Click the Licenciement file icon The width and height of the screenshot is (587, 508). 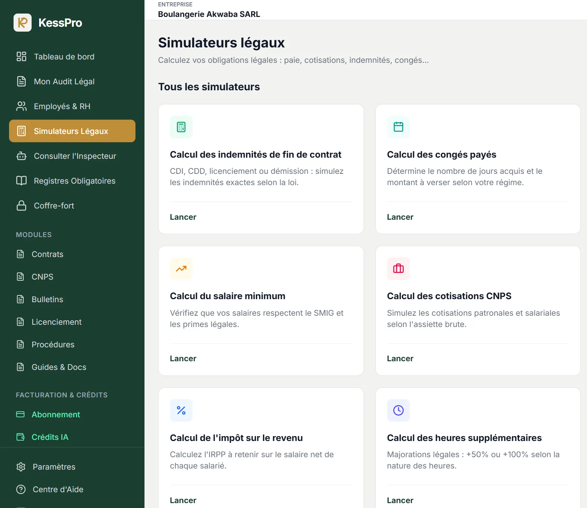(20, 322)
